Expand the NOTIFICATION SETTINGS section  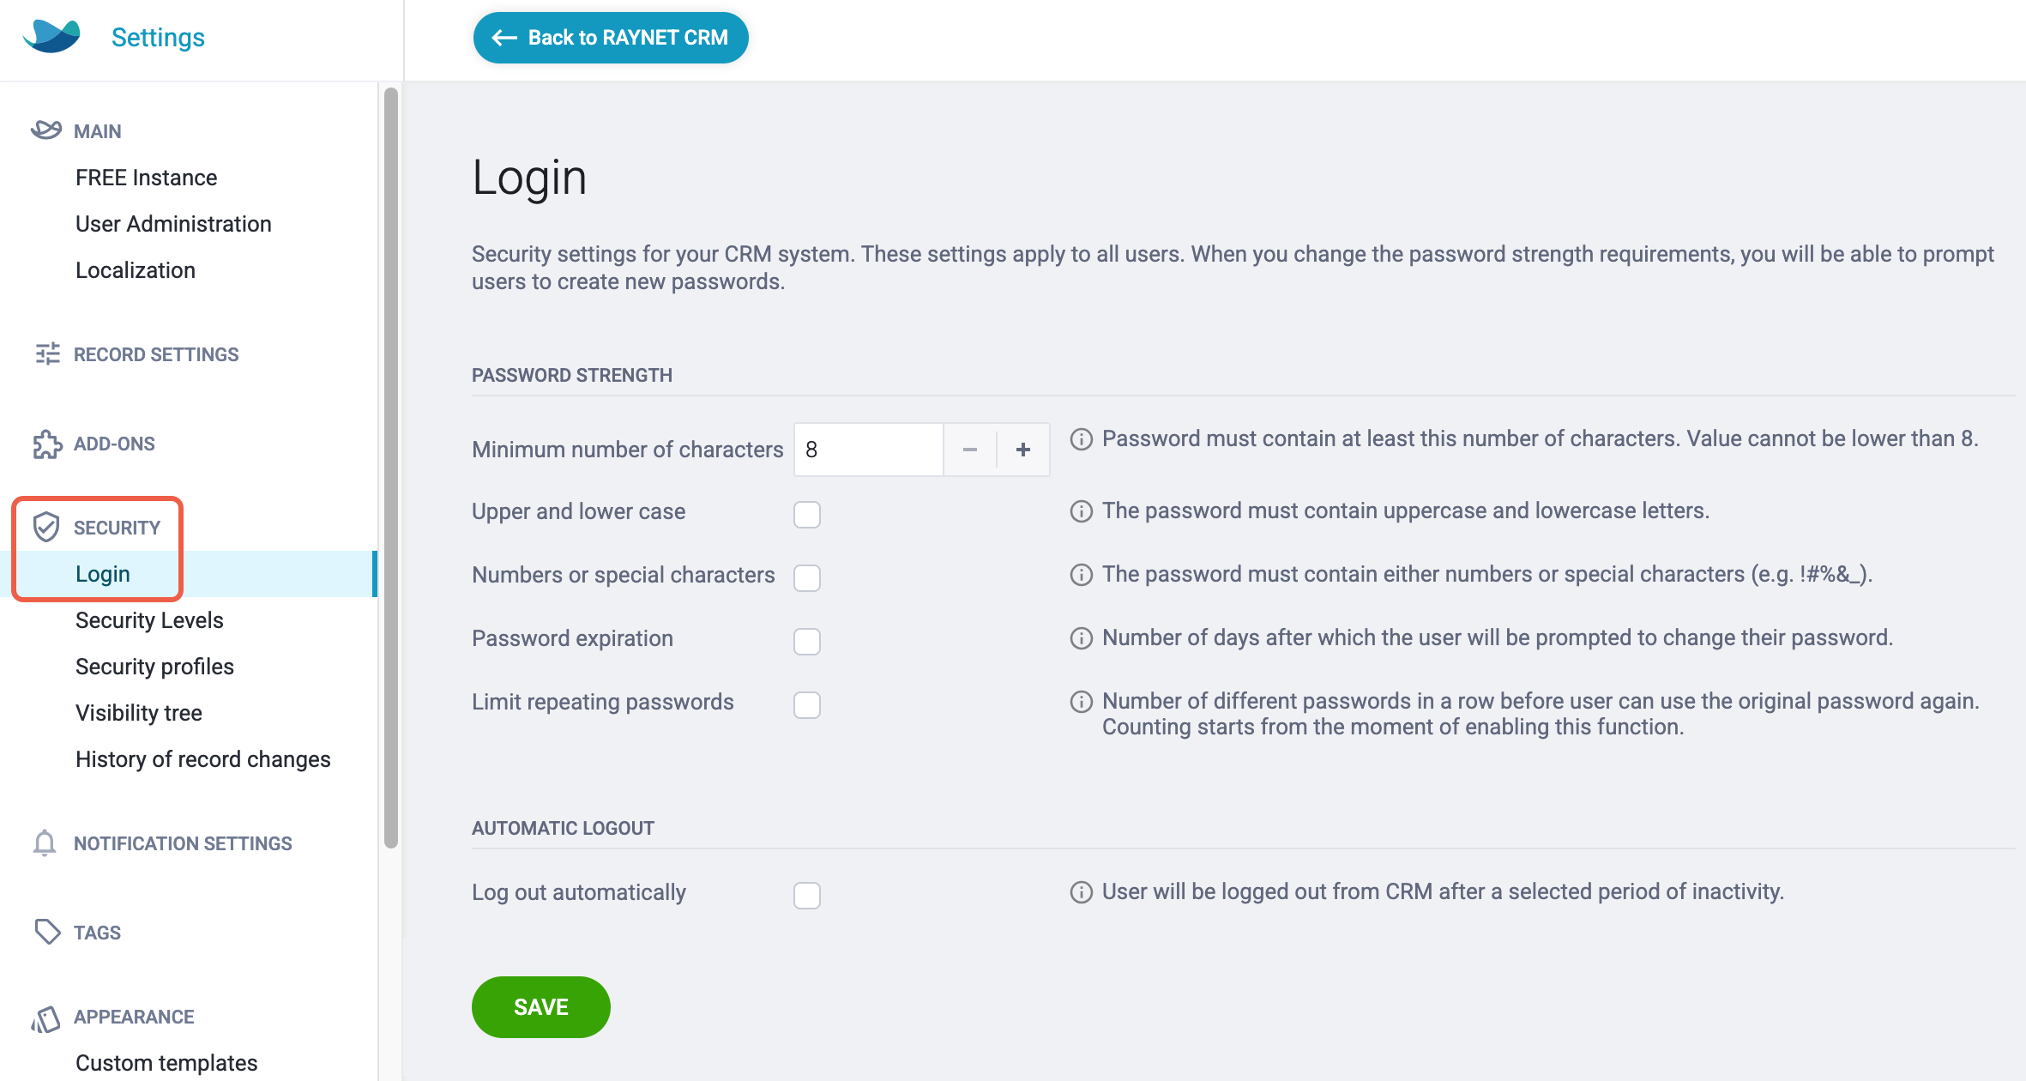pyautogui.click(x=183, y=843)
